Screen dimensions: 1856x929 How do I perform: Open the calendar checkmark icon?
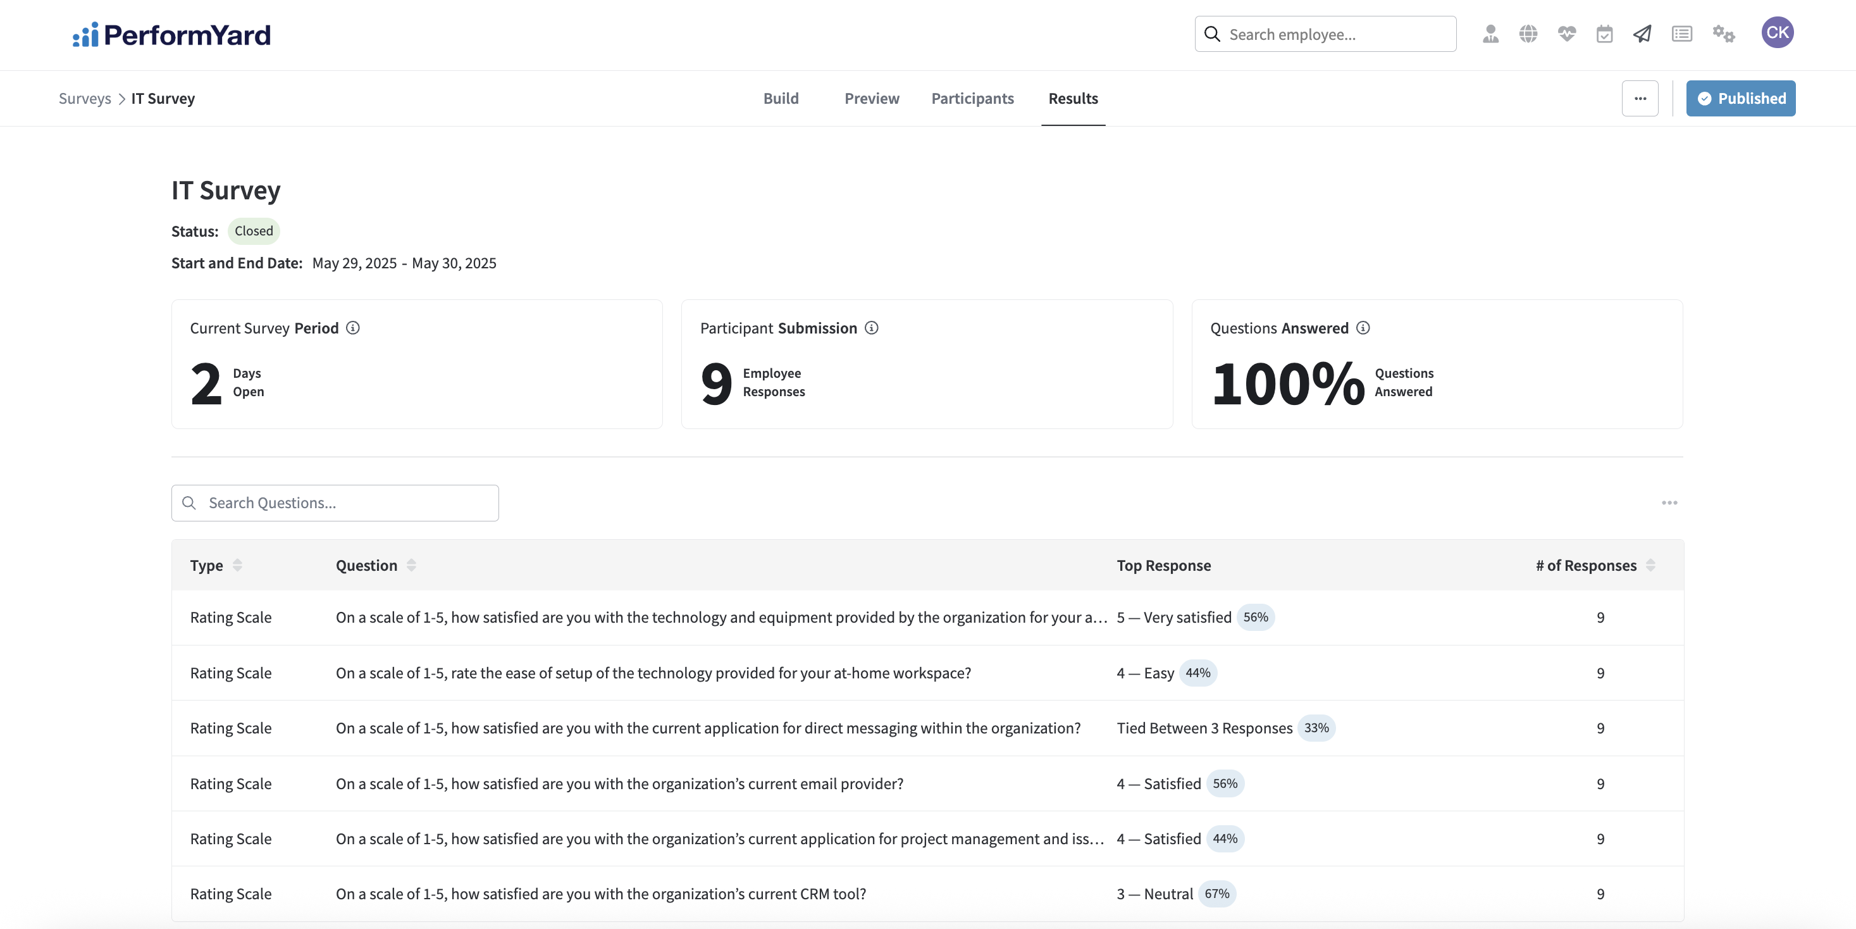[x=1604, y=34]
